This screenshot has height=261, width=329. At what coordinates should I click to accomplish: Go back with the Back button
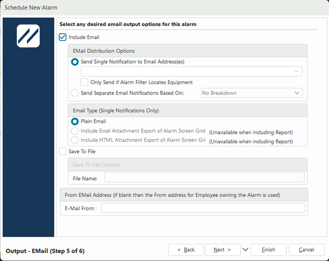186,250
